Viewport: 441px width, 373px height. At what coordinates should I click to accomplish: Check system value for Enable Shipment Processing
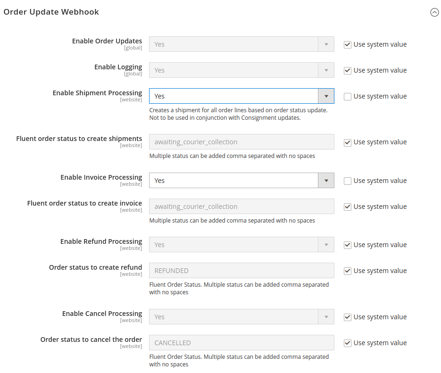(348, 97)
